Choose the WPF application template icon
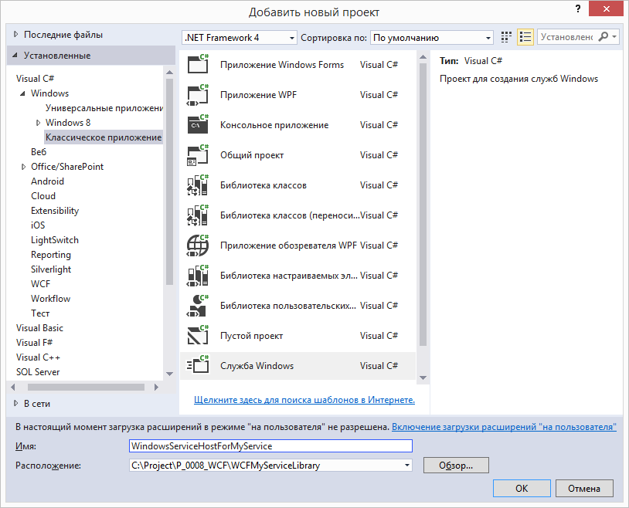The height and width of the screenshot is (508, 629). pos(198,95)
